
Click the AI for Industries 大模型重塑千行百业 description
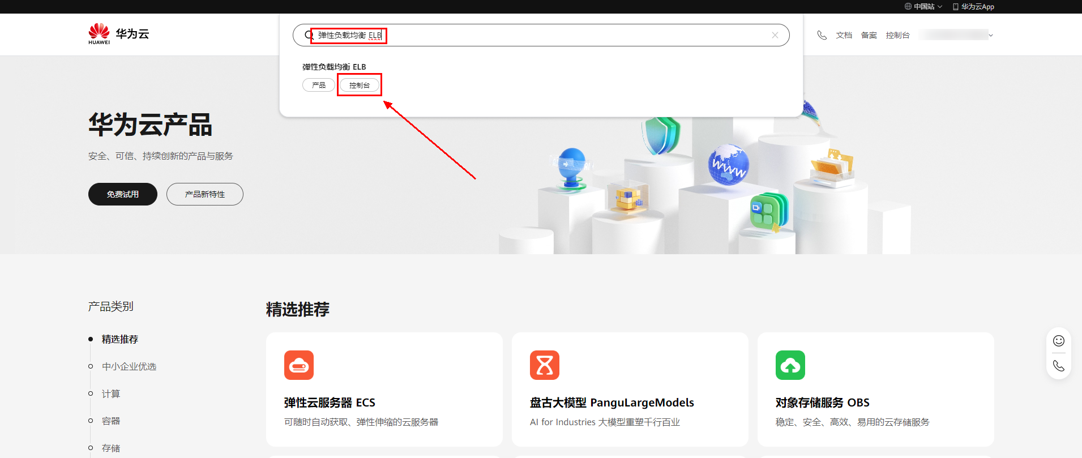(x=605, y=422)
